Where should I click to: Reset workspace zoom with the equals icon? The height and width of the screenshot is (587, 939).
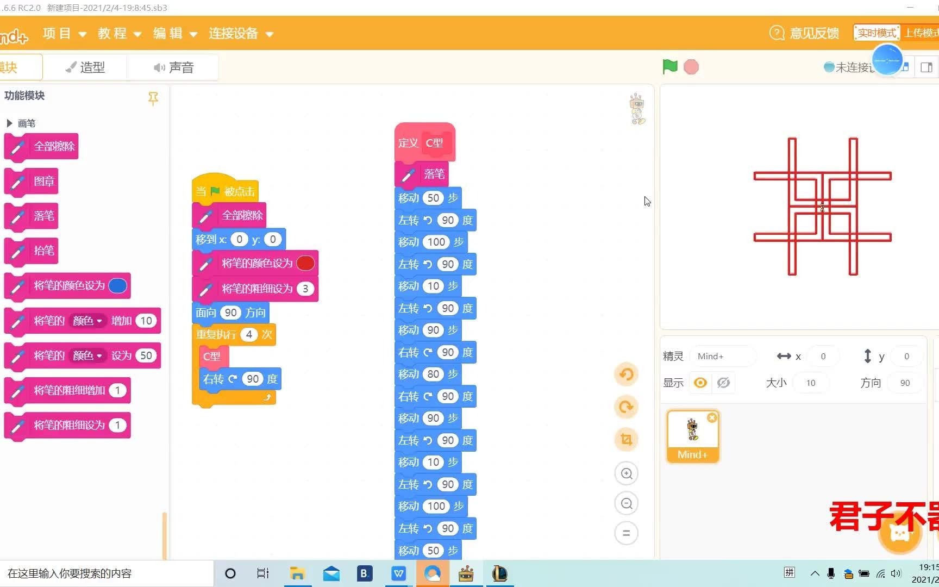pos(626,533)
